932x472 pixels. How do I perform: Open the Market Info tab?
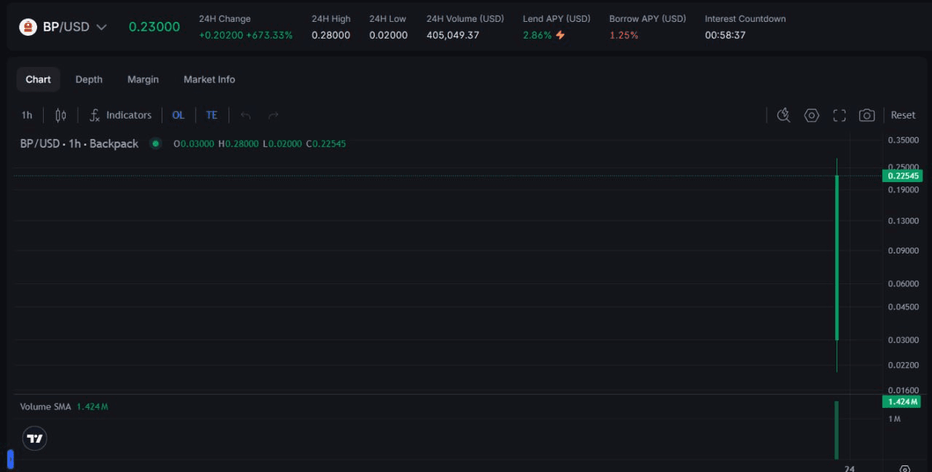click(209, 79)
